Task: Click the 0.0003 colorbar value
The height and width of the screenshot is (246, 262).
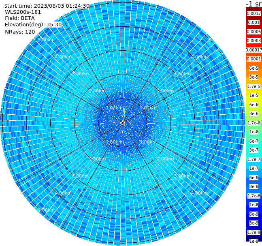Action: tap(254, 41)
